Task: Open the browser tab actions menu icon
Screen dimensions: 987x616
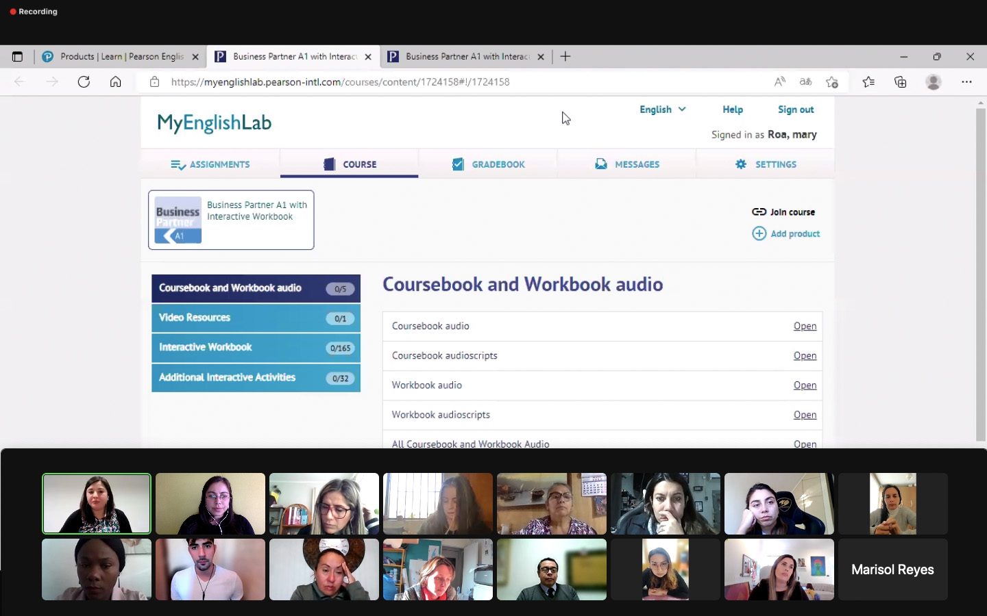Action: pyautogui.click(x=17, y=57)
